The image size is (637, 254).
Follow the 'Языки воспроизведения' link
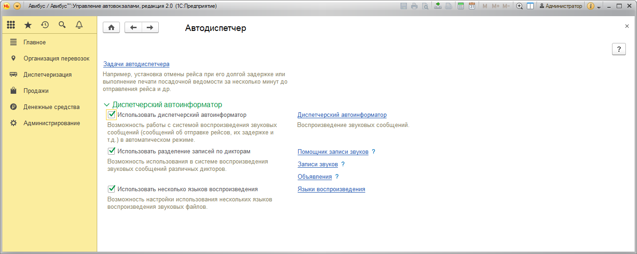point(331,189)
